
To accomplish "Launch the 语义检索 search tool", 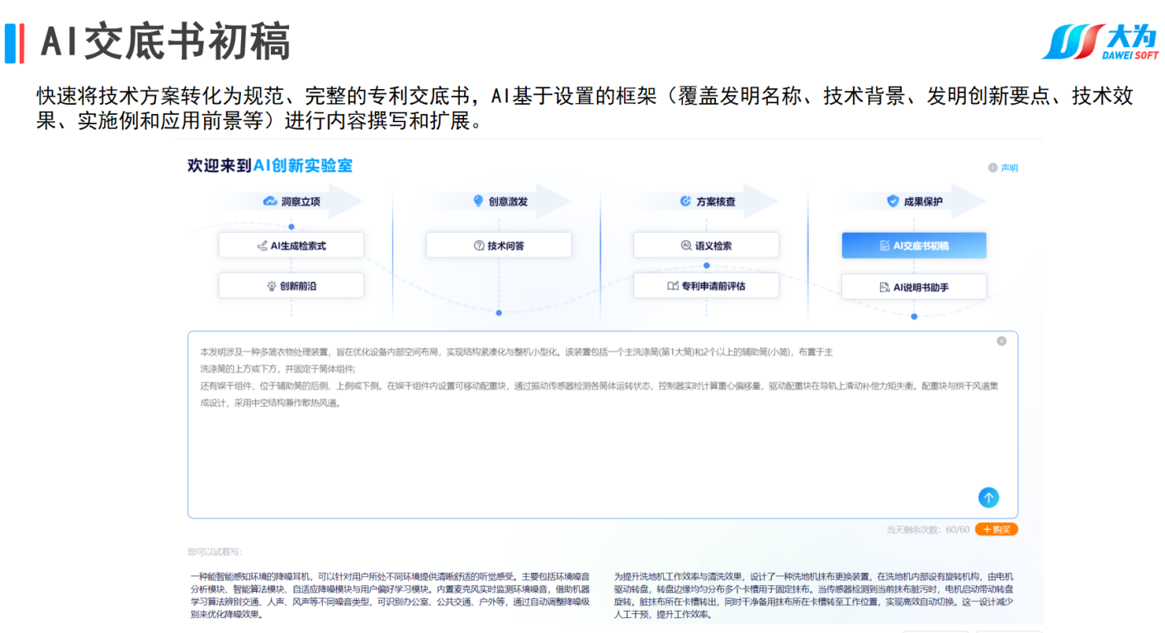I will (706, 245).
